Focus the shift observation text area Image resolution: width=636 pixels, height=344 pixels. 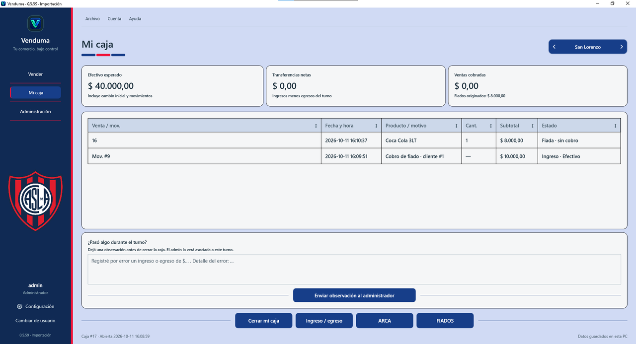pyautogui.click(x=354, y=269)
